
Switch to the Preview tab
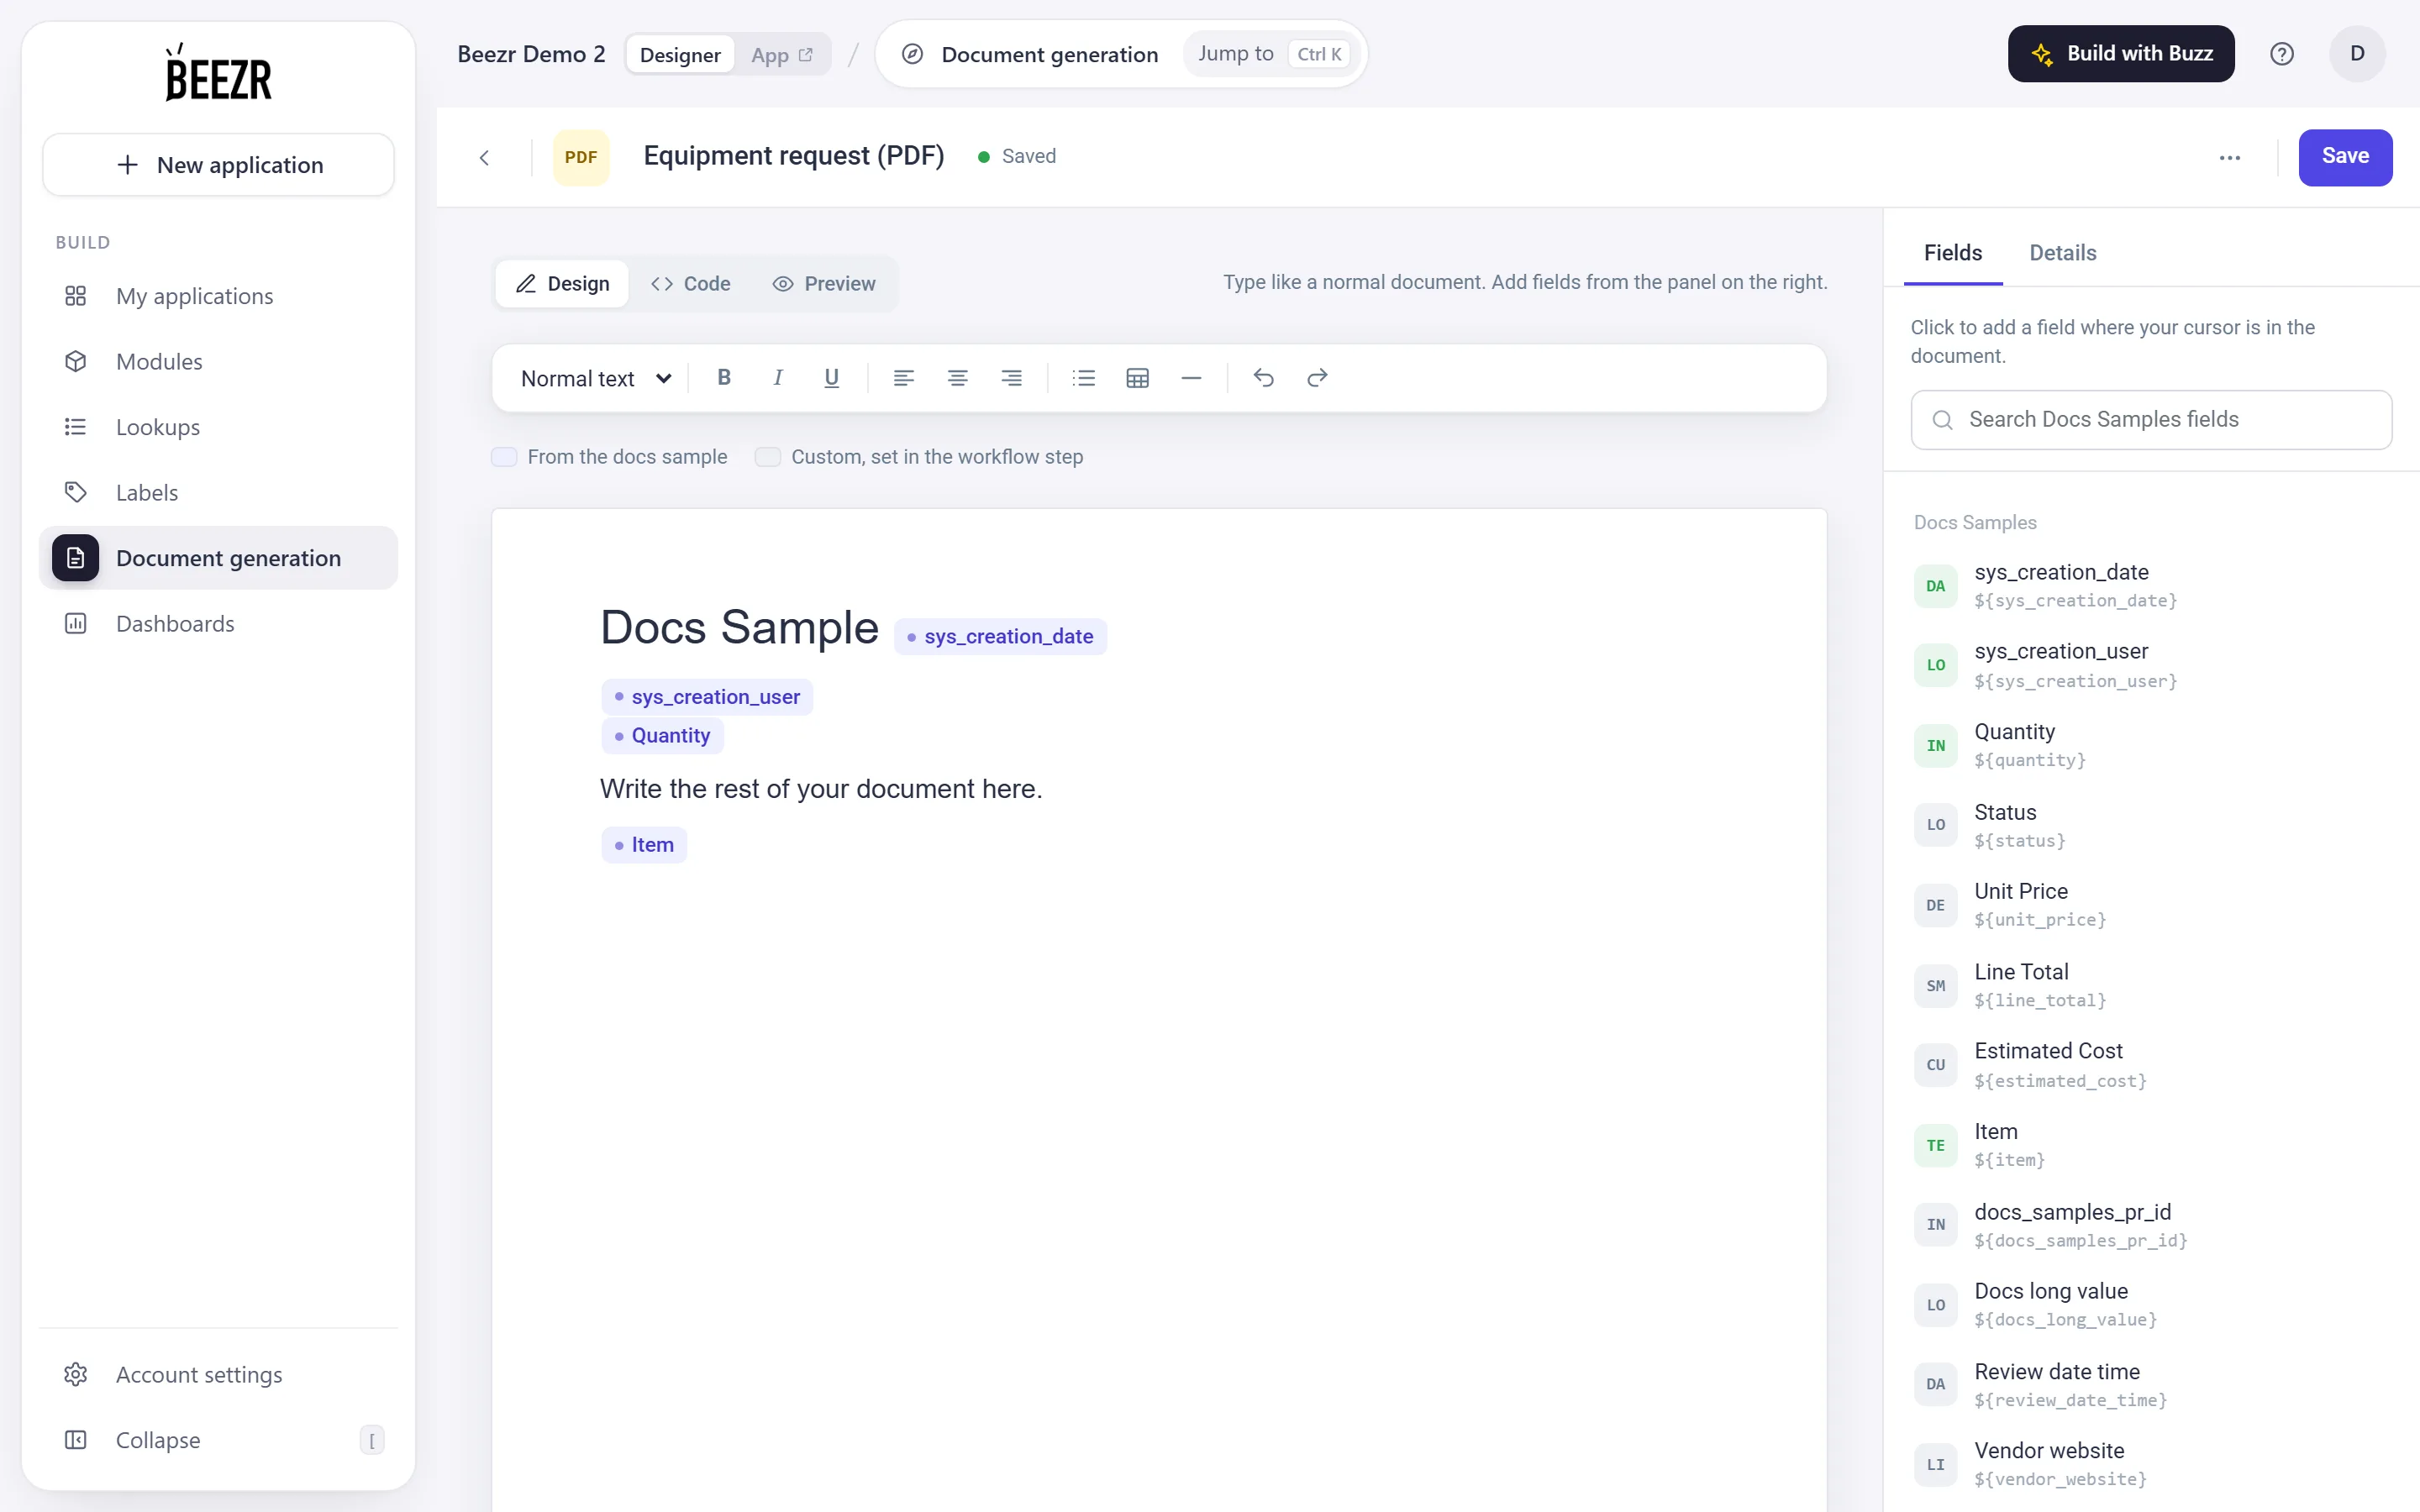[824, 284]
